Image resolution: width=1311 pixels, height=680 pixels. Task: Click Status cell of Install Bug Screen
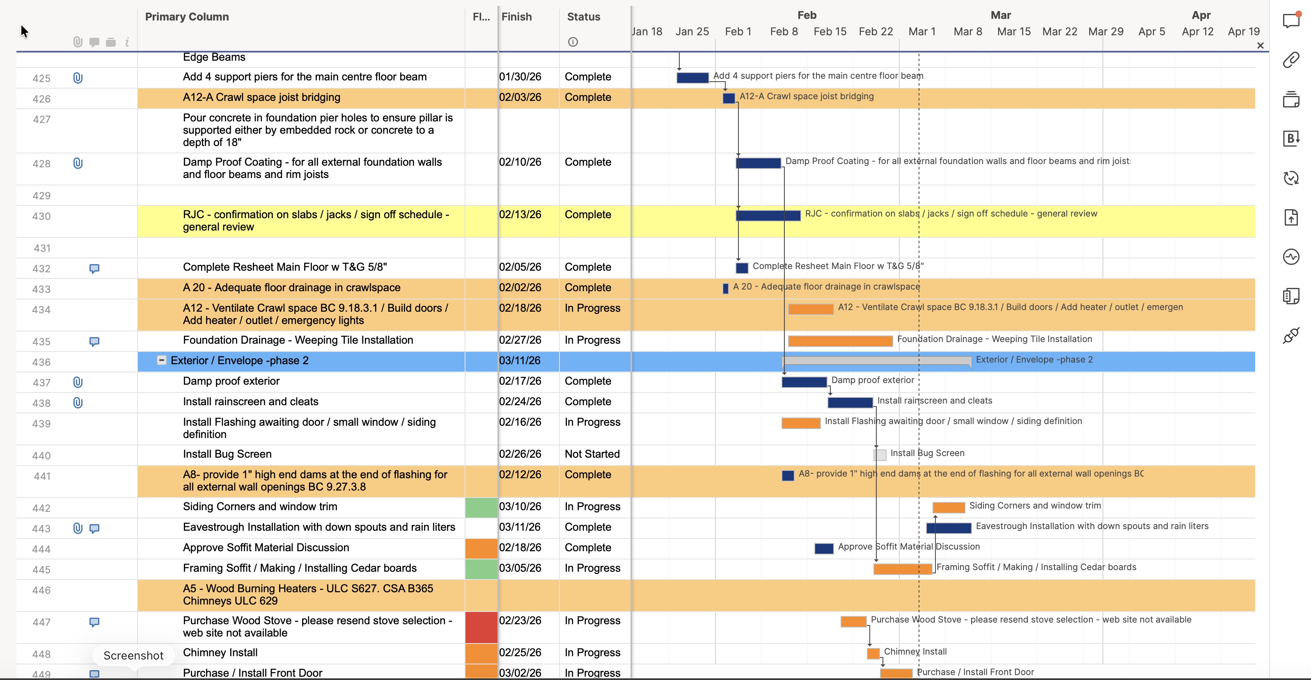coord(592,454)
